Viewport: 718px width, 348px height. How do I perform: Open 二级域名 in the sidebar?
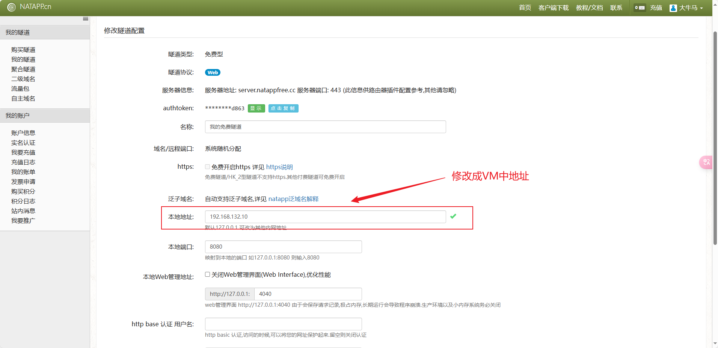point(23,79)
